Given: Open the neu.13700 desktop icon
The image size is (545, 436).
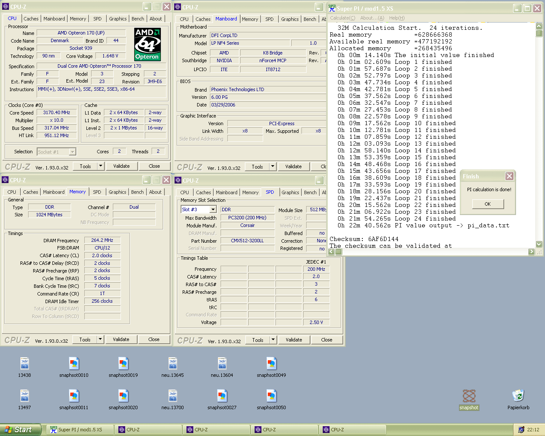Looking at the screenshot, I should click(173, 396).
